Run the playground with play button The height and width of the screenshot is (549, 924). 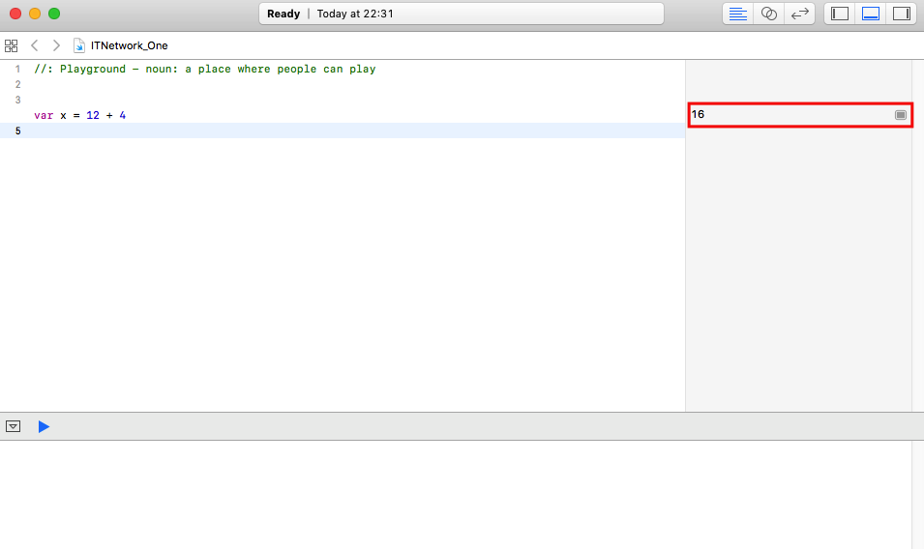click(x=44, y=426)
